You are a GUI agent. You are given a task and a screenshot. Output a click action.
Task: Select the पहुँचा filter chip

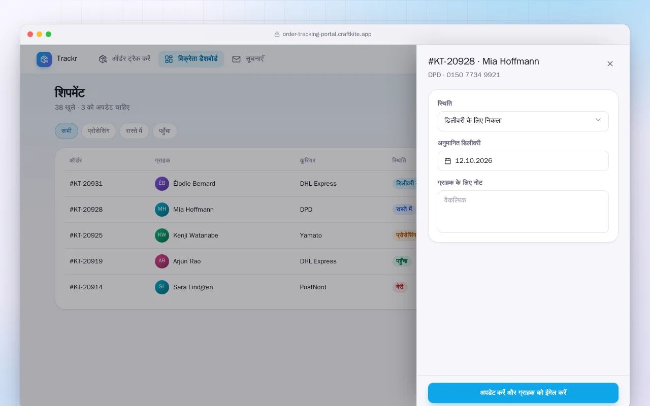coord(165,131)
